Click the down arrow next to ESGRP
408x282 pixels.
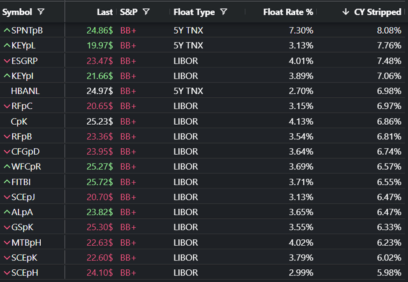[x=7, y=61]
